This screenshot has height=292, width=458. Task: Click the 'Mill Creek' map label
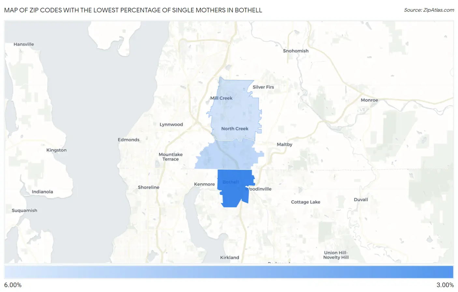(221, 98)
